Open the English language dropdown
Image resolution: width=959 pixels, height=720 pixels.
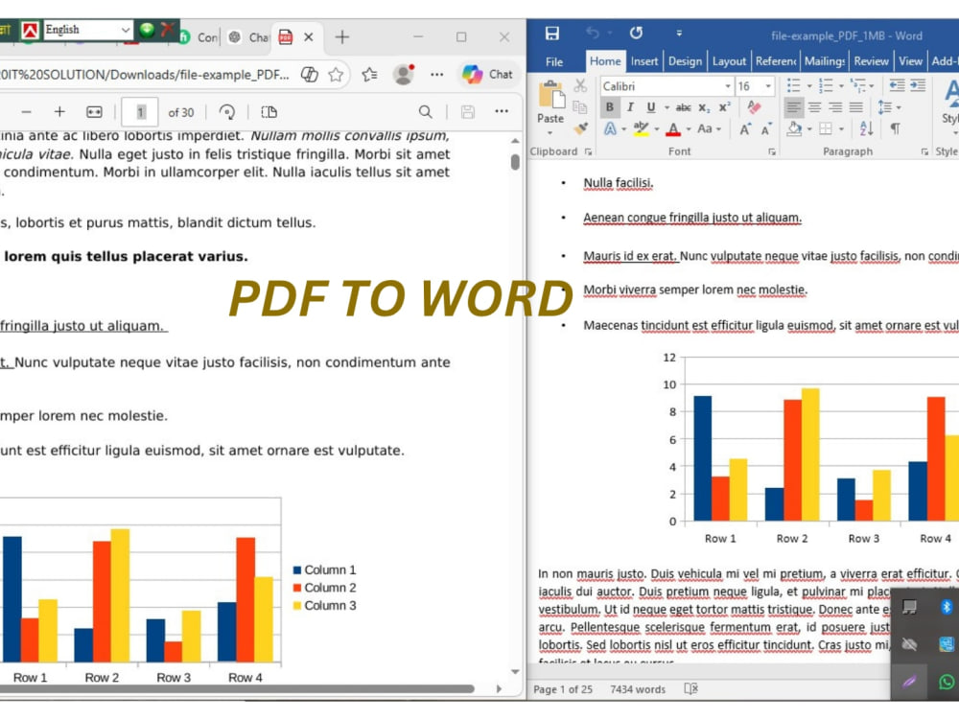pos(87,30)
